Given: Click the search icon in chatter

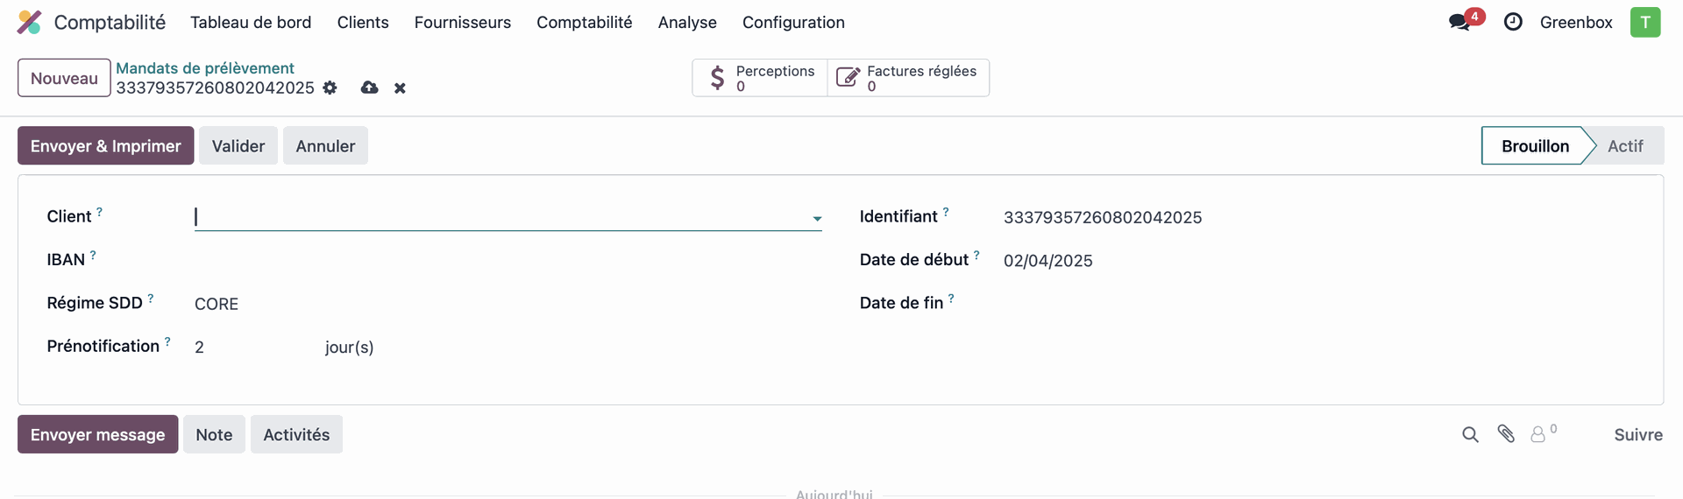Looking at the screenshot, I should click(1470, 434).
